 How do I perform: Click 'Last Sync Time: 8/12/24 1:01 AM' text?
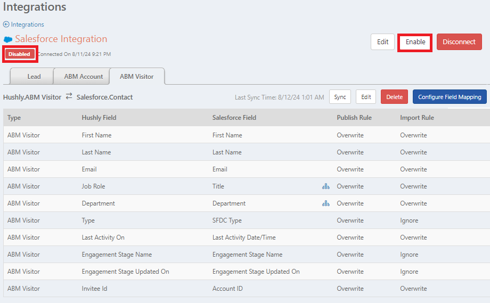point(280,97)
